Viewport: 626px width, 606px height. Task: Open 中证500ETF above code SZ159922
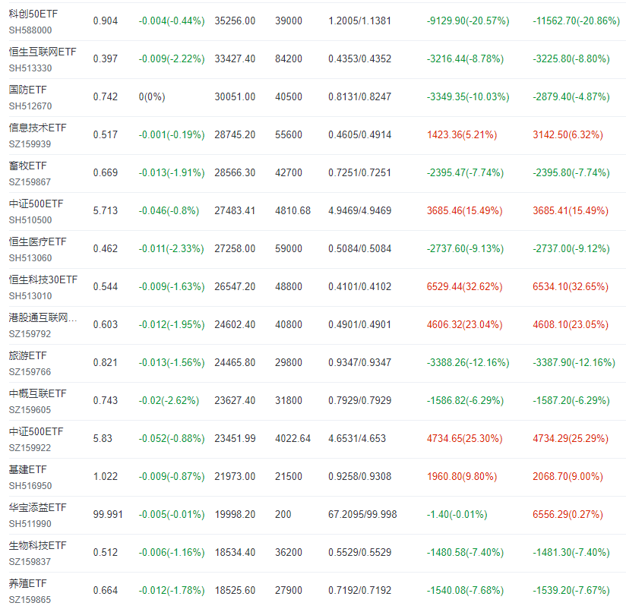(x=36, y=431)
